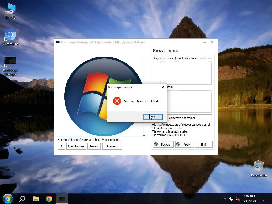Click the Backup button with shield
Screen dimensions: 272x204
point(163,144)
